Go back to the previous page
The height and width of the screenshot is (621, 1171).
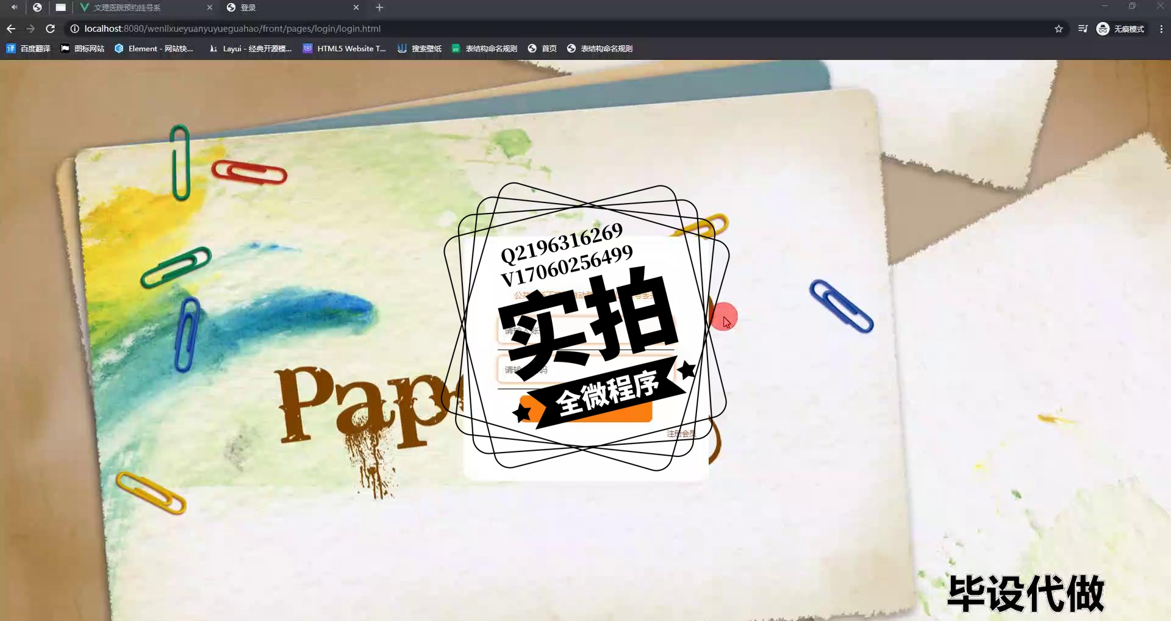click(x=11, y=29)
